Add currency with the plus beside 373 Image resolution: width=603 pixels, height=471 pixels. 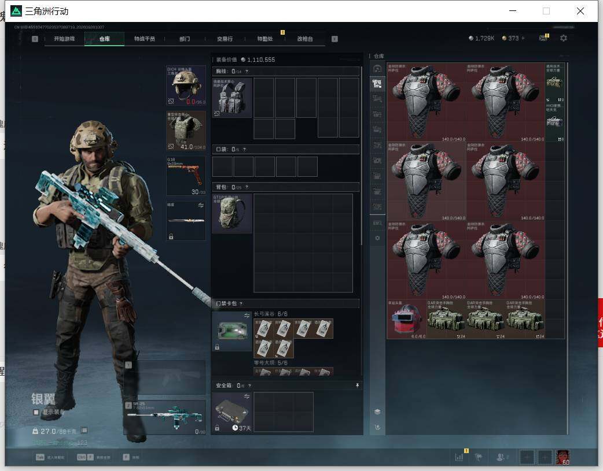point(523,38)
